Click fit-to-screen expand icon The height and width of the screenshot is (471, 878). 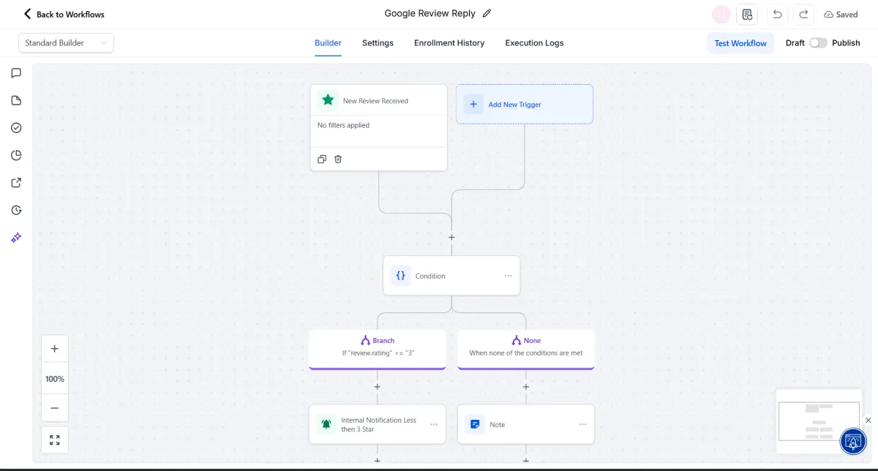pyautogui.click(x=55, y=440)
